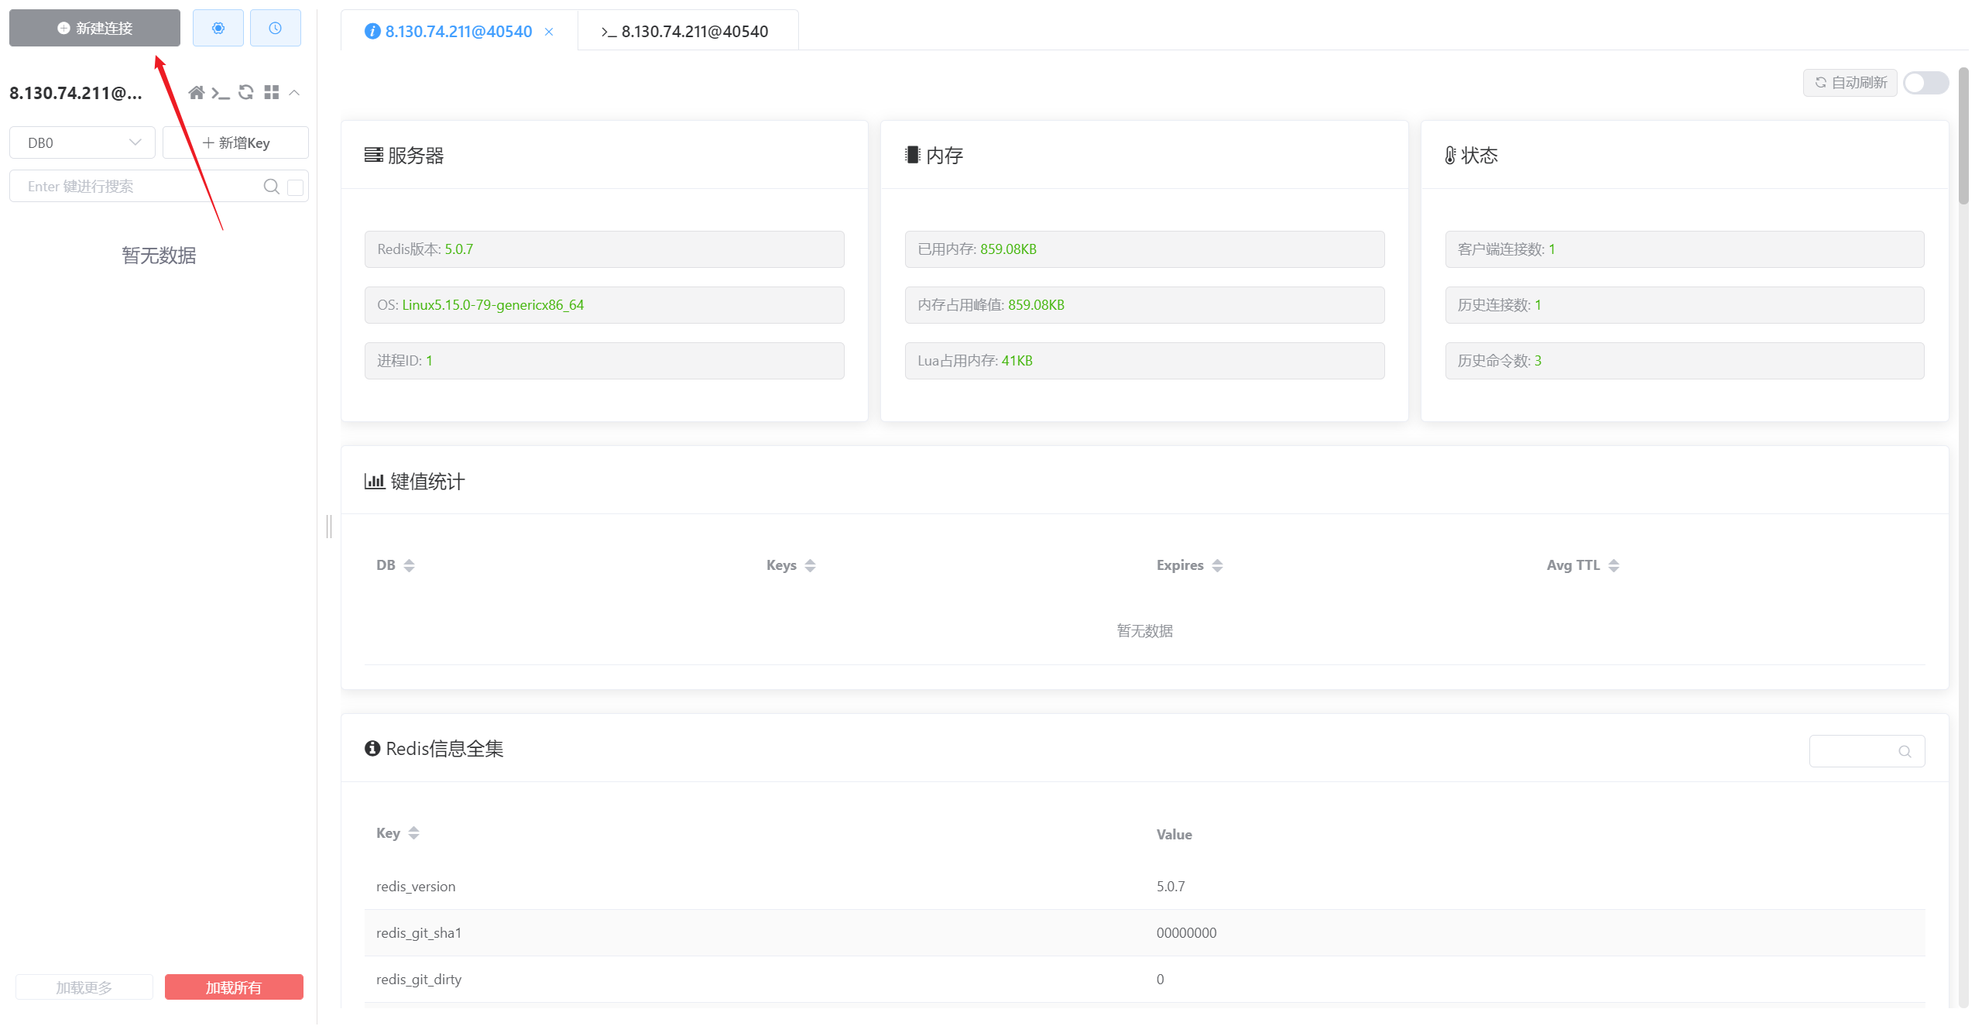The image size is (1982, 1033).
Task: Click the refresh connection icon
Action: [x=246, y=93]
